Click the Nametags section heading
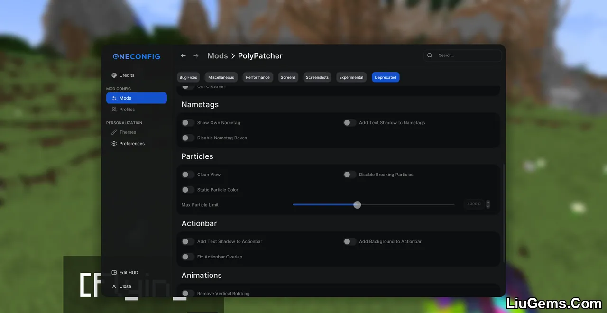607x313 pixels. [200, 104]
